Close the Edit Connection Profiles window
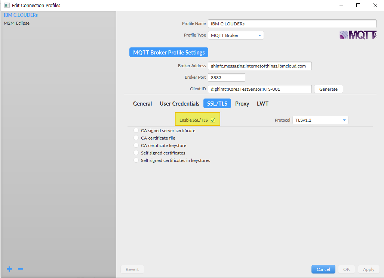The image size is (384, 278). (x=375, y=5)
